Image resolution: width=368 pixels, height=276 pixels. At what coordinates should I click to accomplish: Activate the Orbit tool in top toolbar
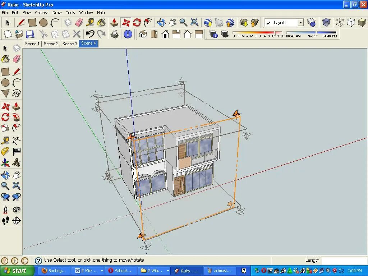click(161, 23)
